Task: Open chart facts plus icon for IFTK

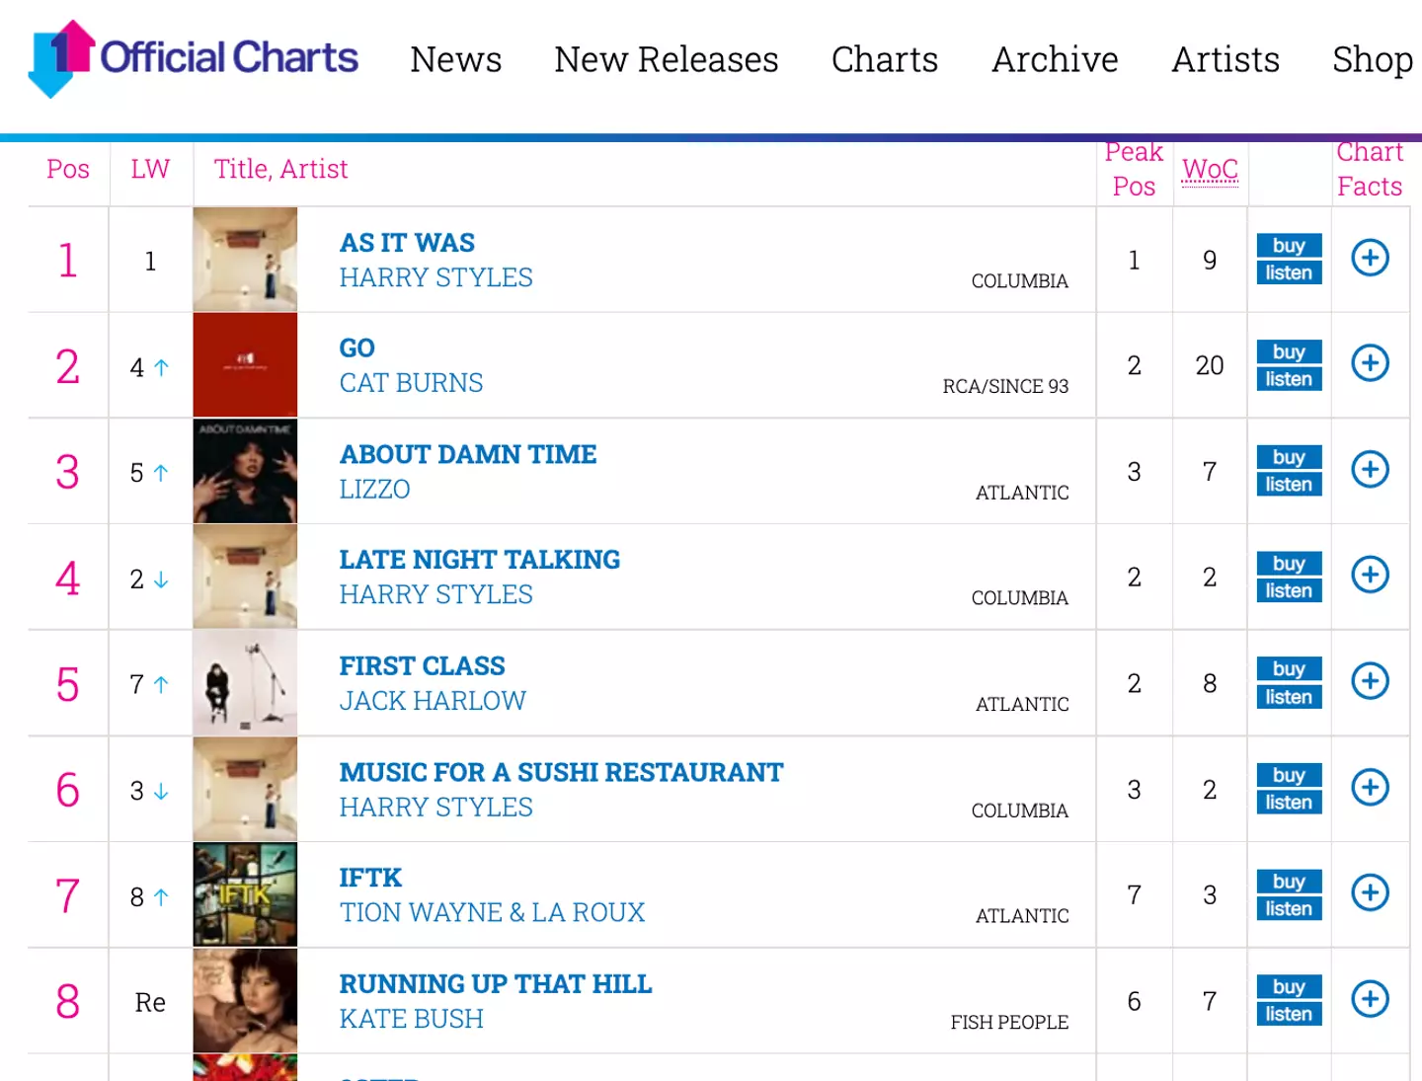Action: tap(1370, 893)
